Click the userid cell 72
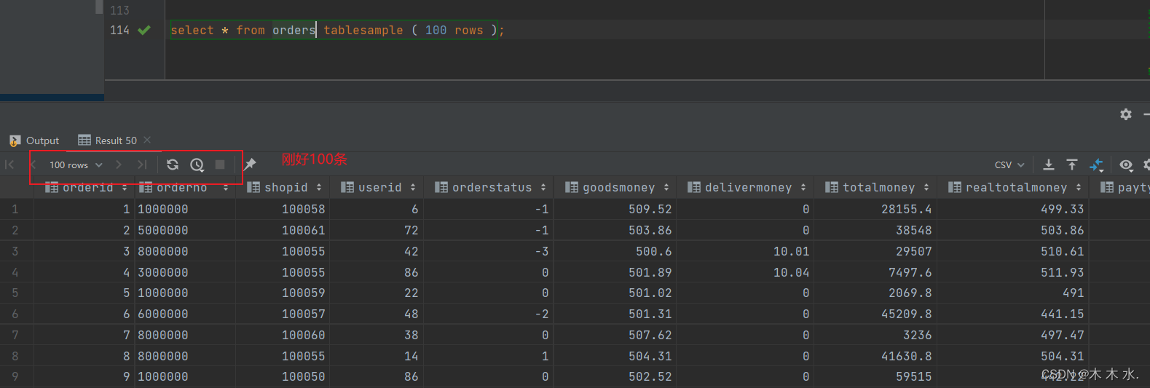 (x=377, y=230)
